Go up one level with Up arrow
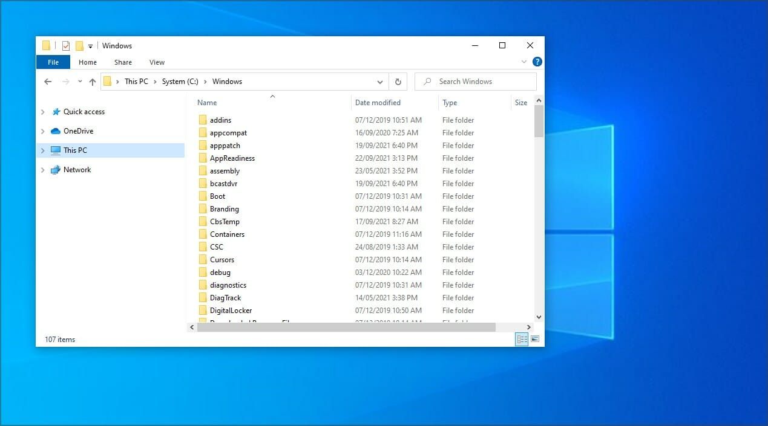 (x=93, y=82)
